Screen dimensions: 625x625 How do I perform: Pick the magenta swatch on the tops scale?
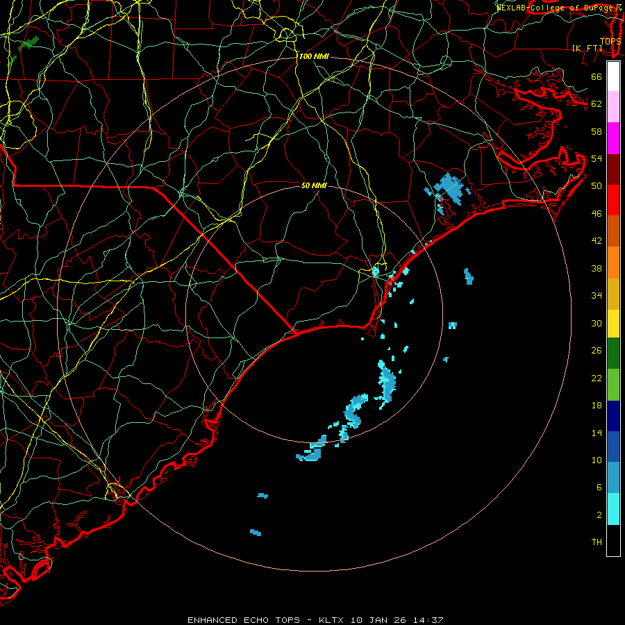click(x=613, y=138)
